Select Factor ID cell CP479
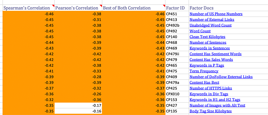This screenshot has width=268, height=115. [177, 60]
